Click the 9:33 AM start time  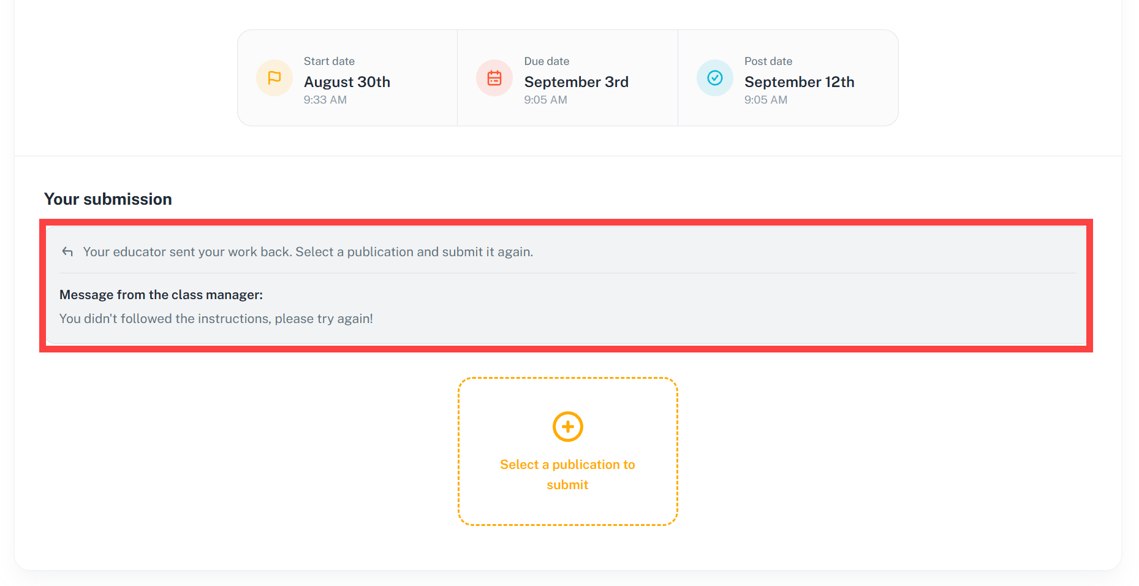click(325, 100)
